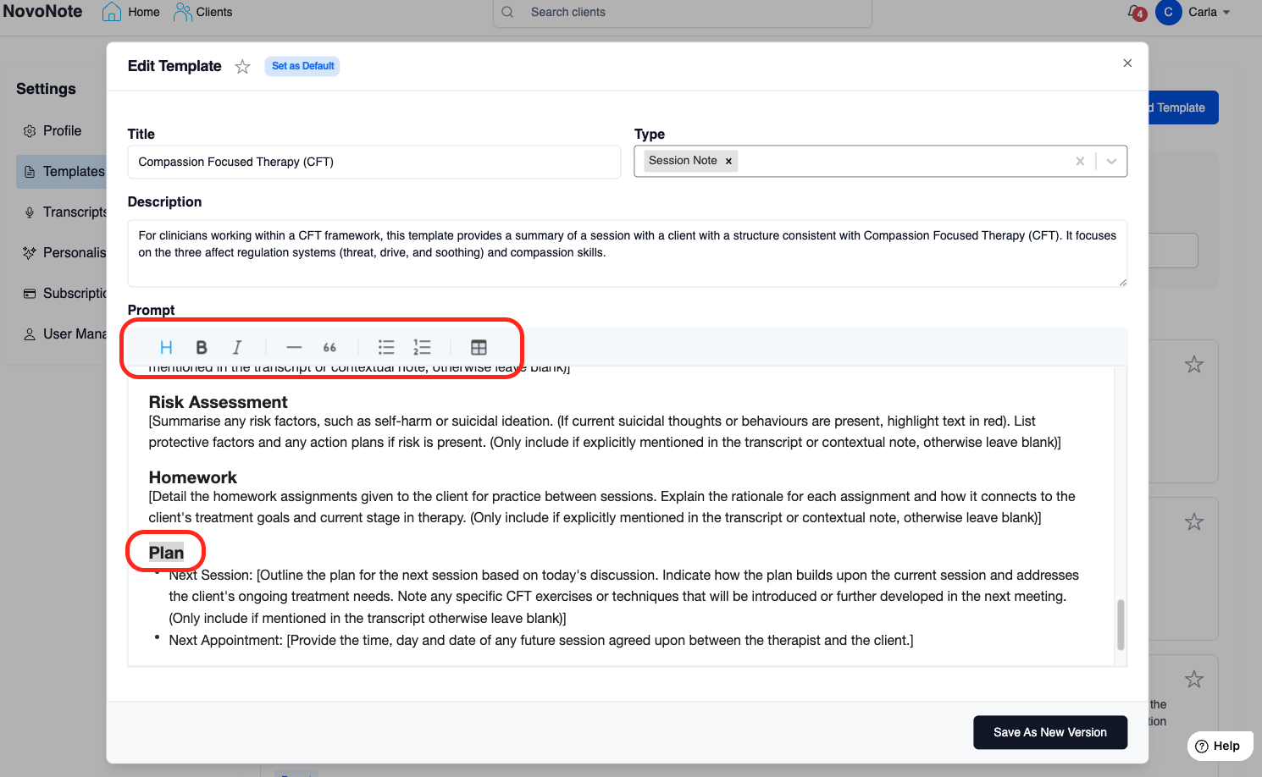Open the Help widget
The image size is (1262, 777).
point(1219,746)
